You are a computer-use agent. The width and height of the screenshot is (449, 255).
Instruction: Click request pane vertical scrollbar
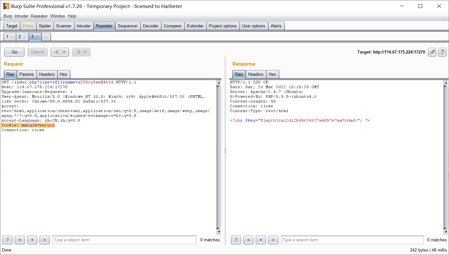[x=219, y=157]
